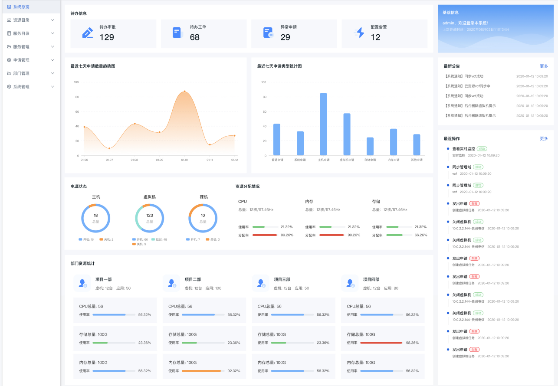Click the 项目二部 avatar icon
The image size is (558, 386).
(171, 283)
